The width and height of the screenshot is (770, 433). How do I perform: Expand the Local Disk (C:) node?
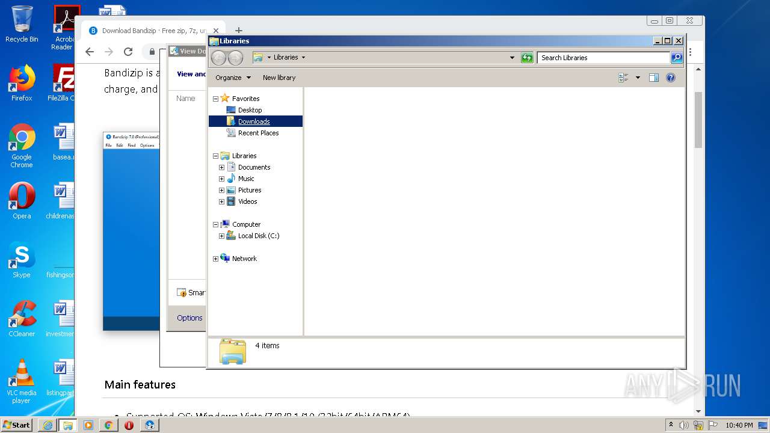[221, 236]
